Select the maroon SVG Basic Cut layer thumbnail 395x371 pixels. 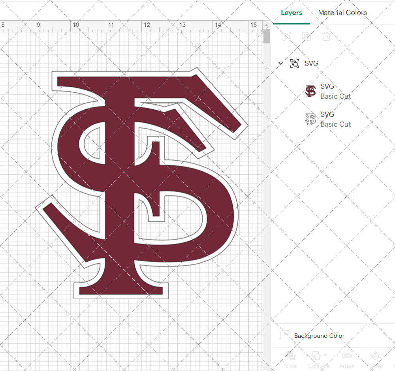(310, 91)
